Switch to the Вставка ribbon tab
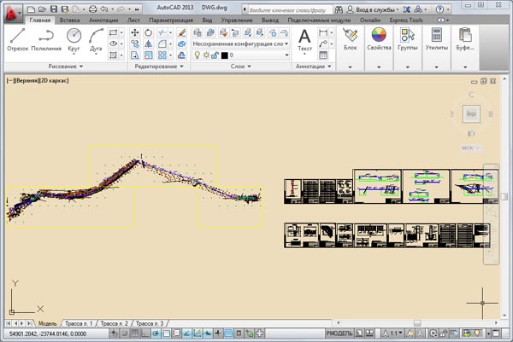The image size is (513, 342). (x=70, y=19)
